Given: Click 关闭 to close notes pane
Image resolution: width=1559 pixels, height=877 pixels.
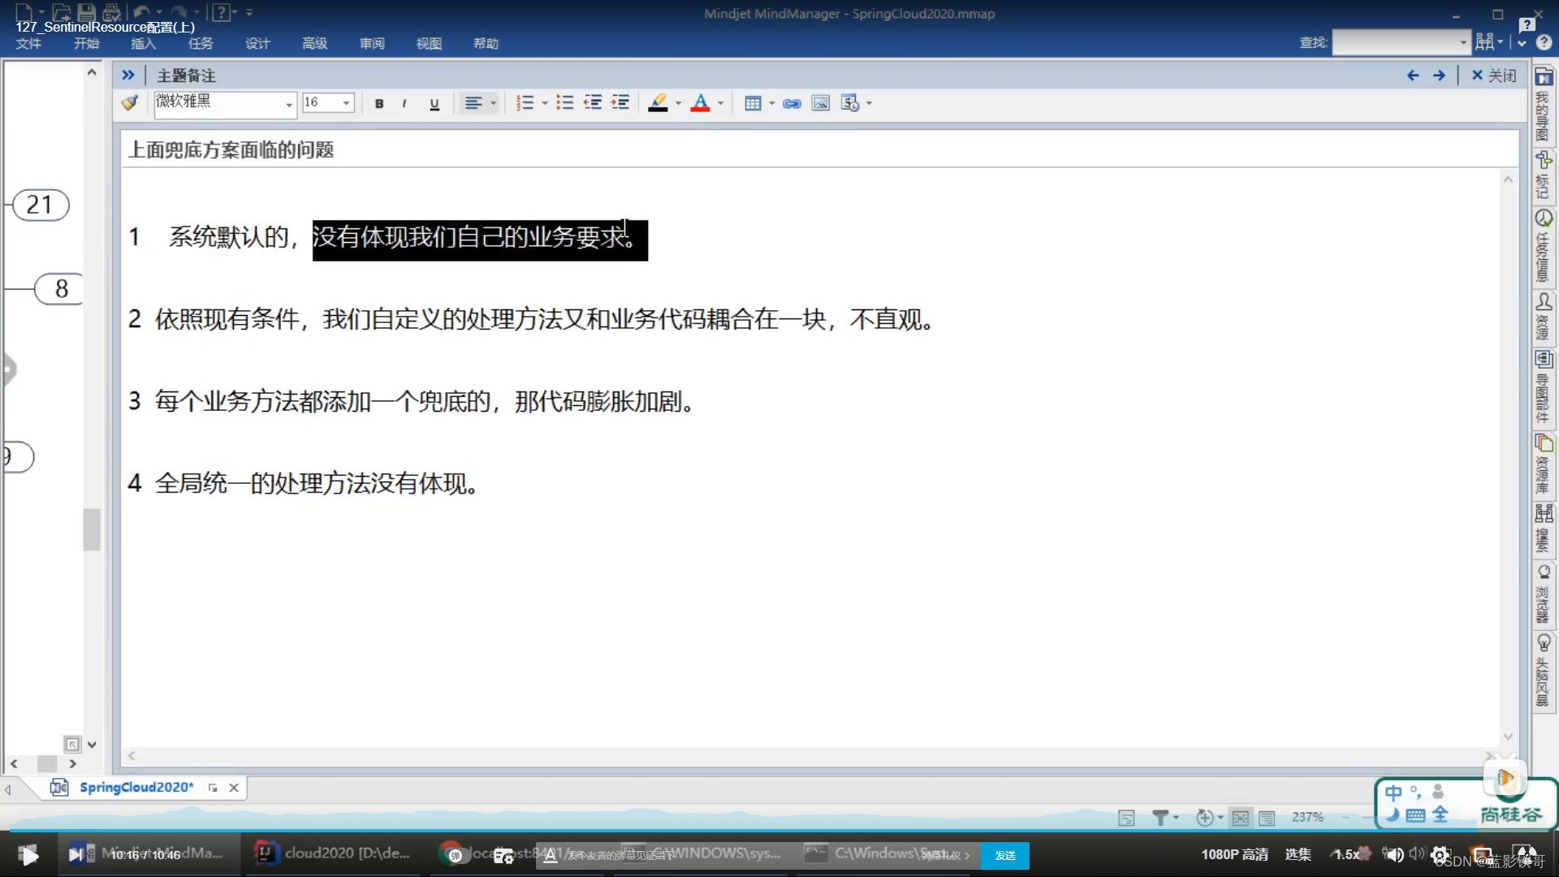Looking at the screenshot, I should pos(1494,76).
